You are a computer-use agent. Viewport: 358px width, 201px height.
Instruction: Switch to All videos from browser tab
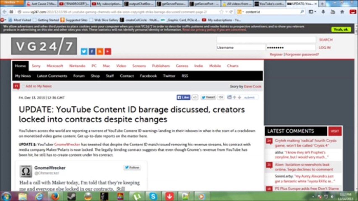[x=237, y=4]
